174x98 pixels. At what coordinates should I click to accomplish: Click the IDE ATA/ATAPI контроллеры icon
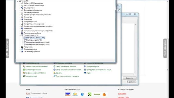pos(22,5)
